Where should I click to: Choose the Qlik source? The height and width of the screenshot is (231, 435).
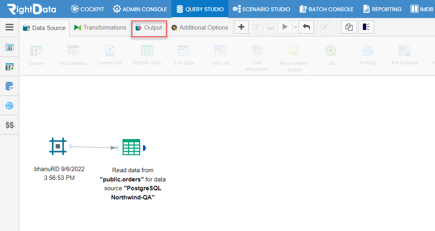[x=331, y=55]
